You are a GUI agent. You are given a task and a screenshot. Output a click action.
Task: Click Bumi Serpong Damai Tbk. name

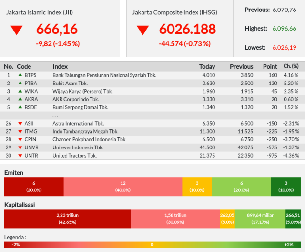tap(81, 107)
